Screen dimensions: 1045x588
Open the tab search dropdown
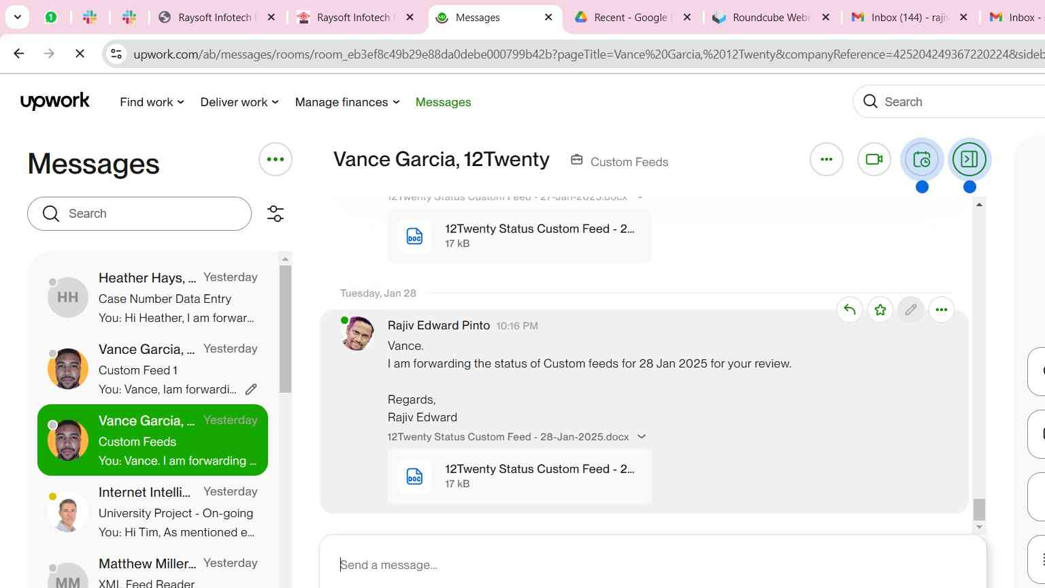point(17,17)
